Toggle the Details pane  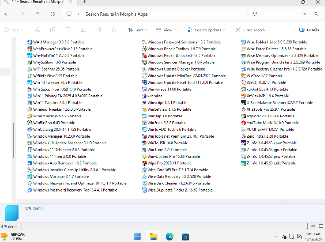(309, 30)
